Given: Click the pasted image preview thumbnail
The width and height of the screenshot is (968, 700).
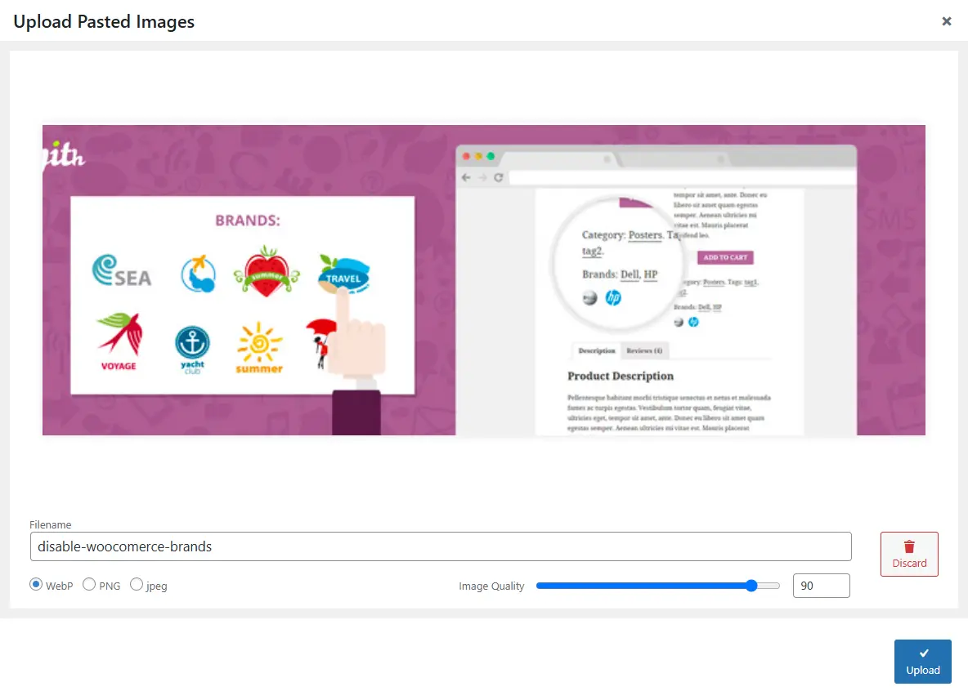Looking at the screenshot, I should [x=483, y=280].
